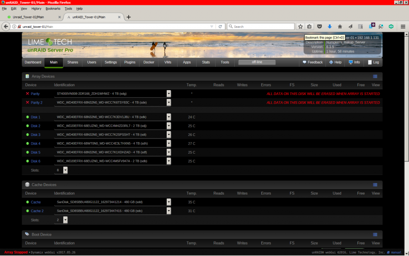Screen dimensions: 409x256
Task: Click the green hexagon extension icon
Action: (x=391, y=26)
